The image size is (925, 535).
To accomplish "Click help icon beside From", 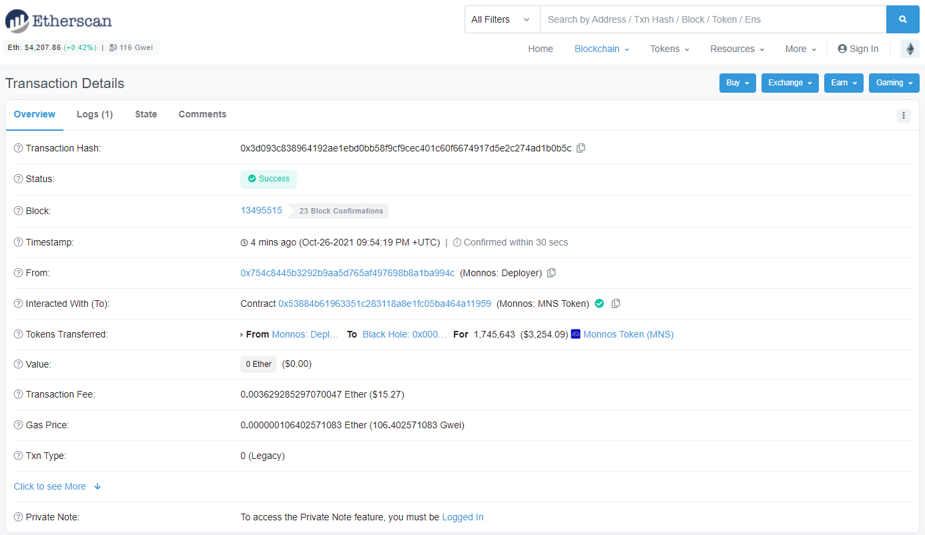I will click(x=19, y=273).
